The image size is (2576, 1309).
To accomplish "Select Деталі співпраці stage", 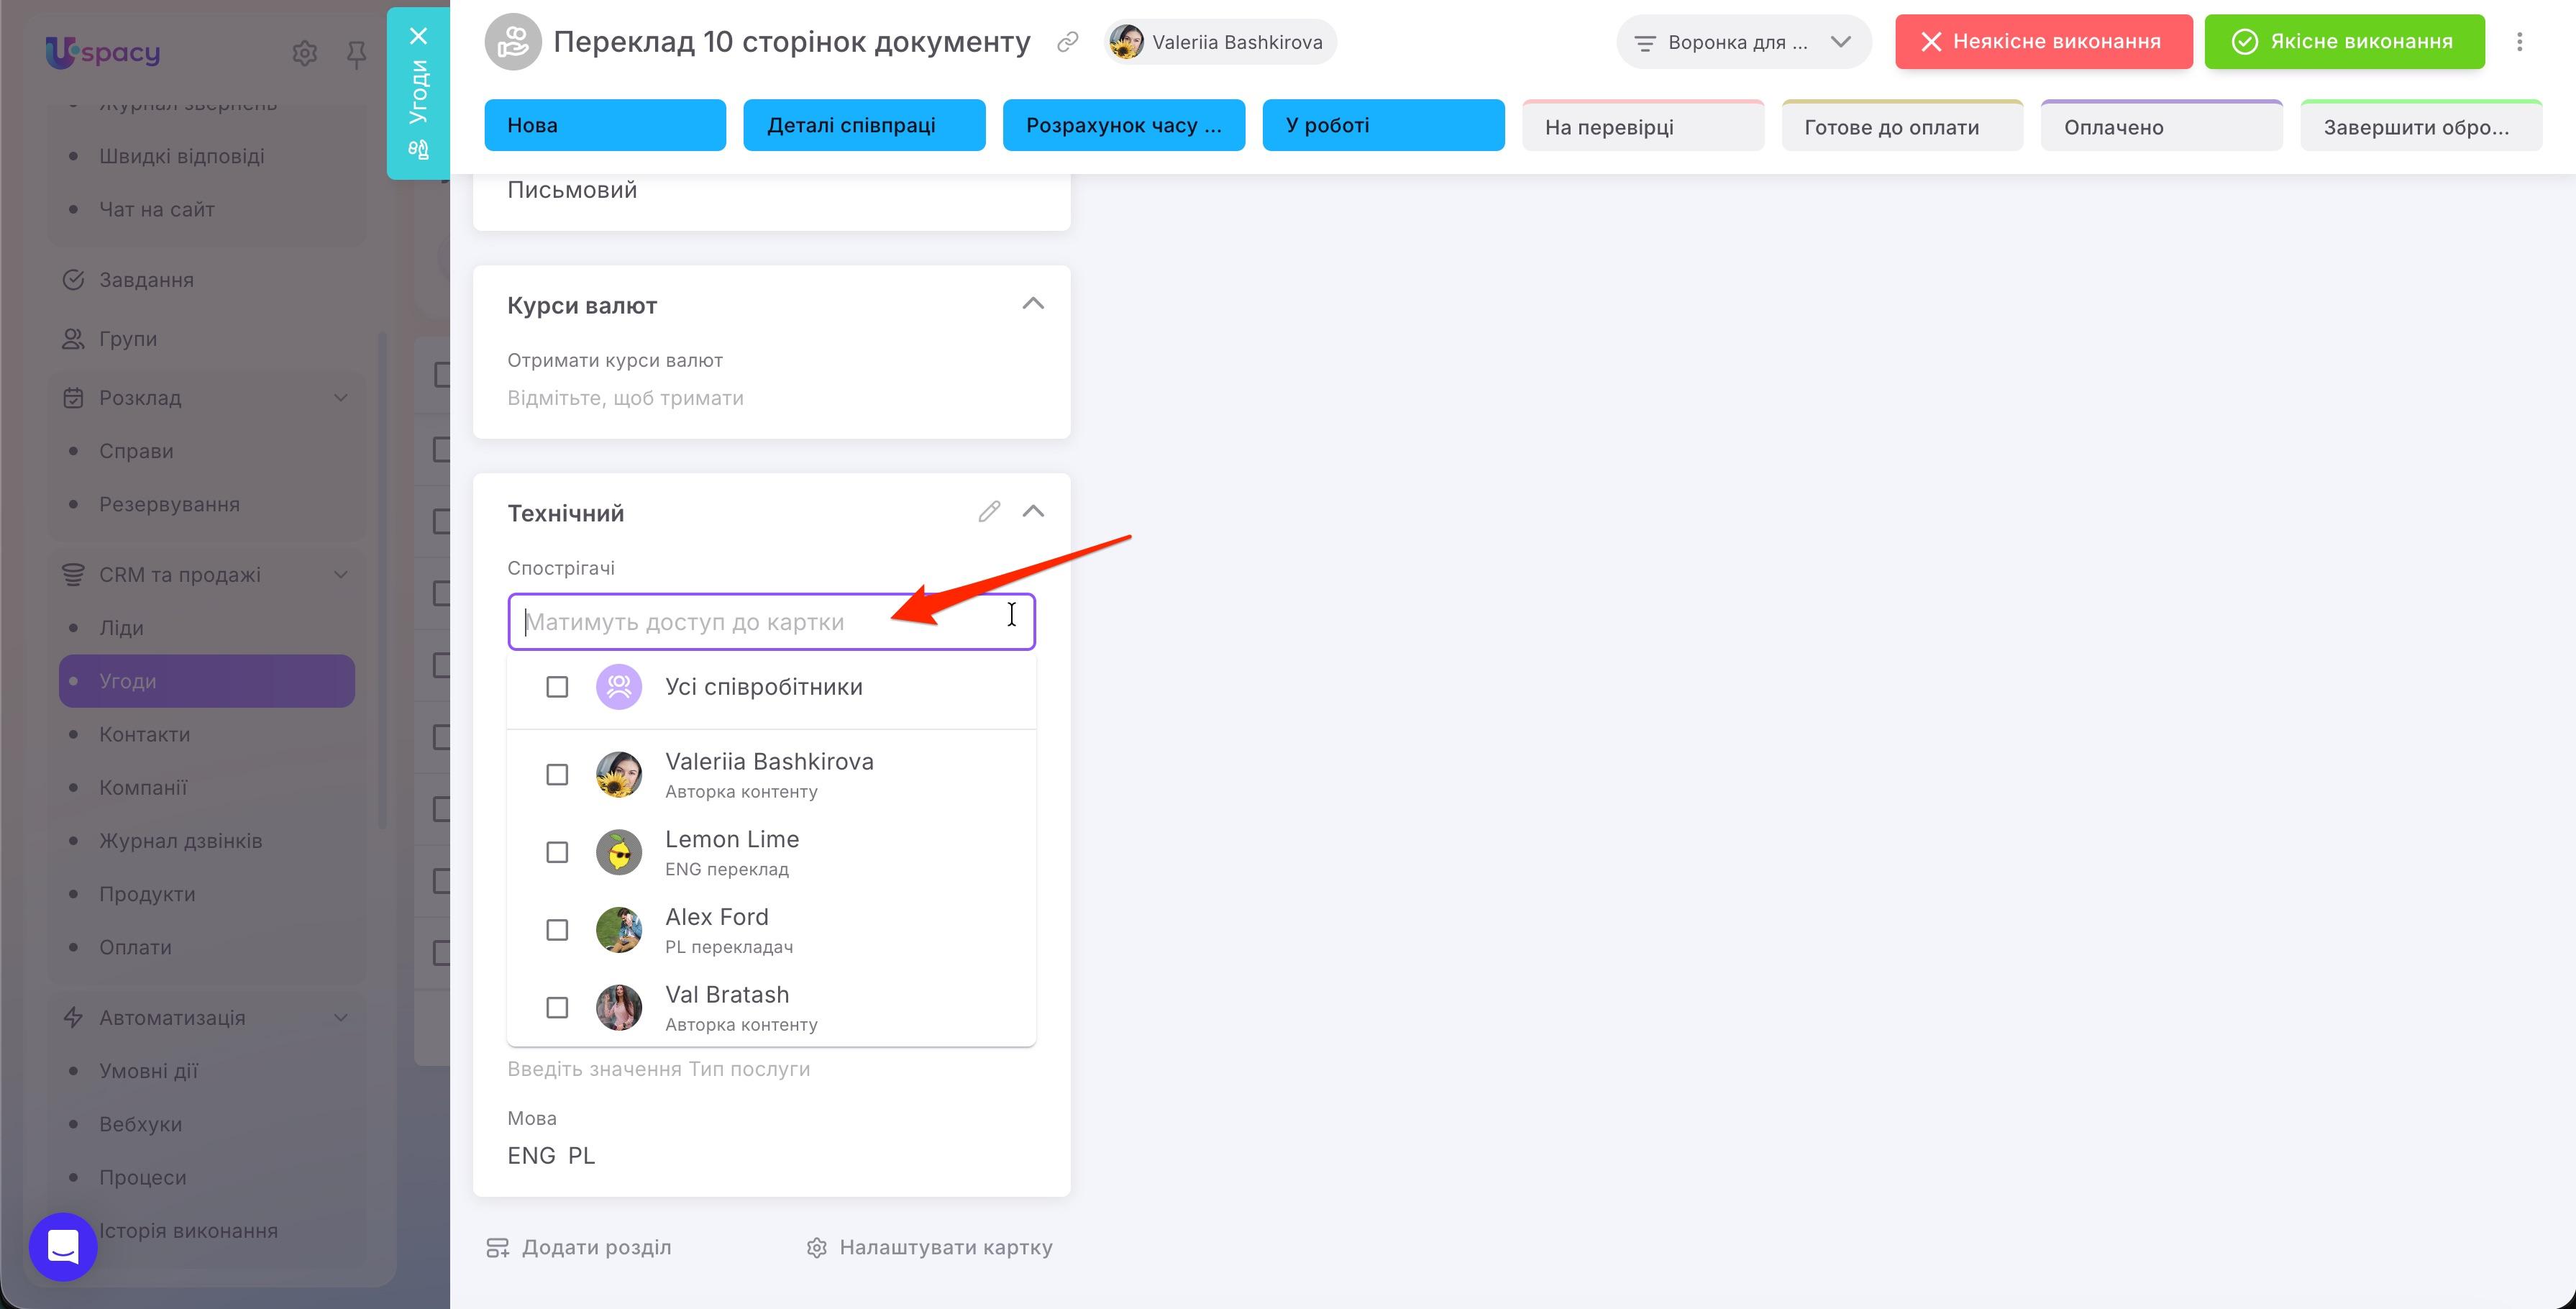I will tap(864, 125).
